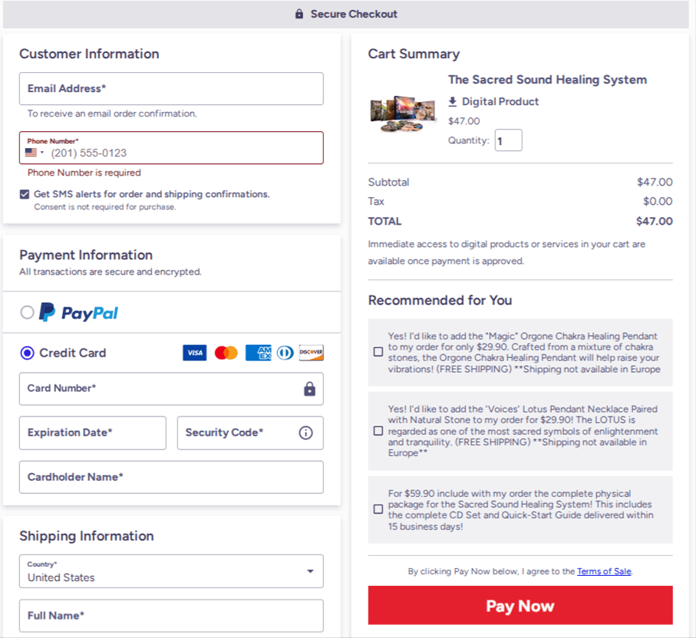This screenshot has width=696, height=638.
Task: Open the Terms of Sale link
Action: (604, 571)
